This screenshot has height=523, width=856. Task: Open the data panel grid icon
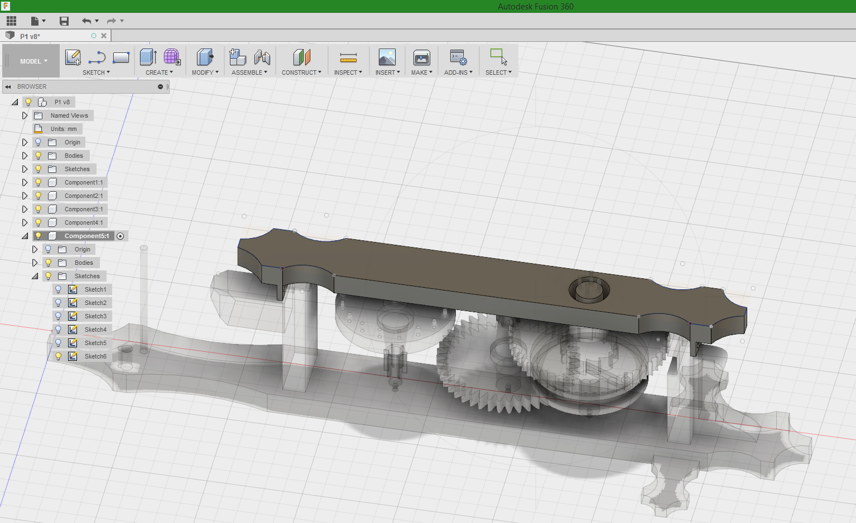point(11,21)
